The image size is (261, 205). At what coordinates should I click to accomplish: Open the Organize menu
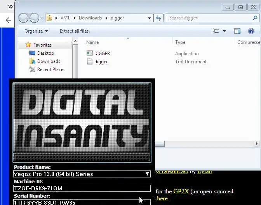pyautogui.click(x=36, y=31)
